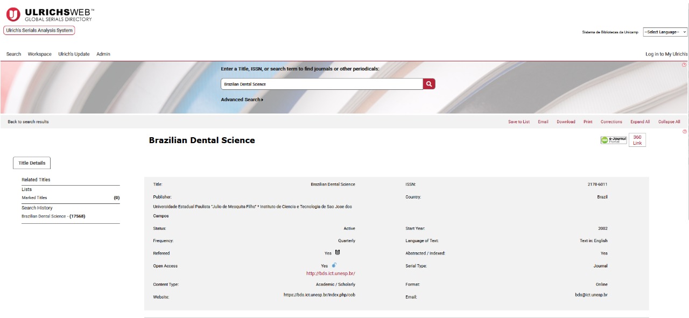This screenshot has width=689, height=318.
Task: Click the journal search text field
Action: (321, 84)
